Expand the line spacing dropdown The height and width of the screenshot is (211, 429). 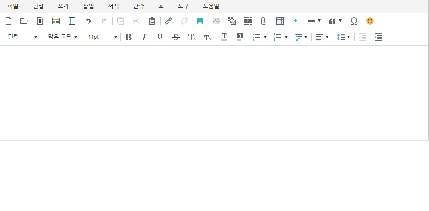coord(343,37)
